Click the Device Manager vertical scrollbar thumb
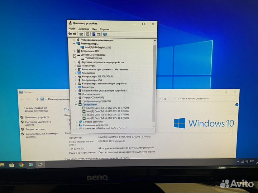Screen dimensions: 258x193 pos(154,84)
